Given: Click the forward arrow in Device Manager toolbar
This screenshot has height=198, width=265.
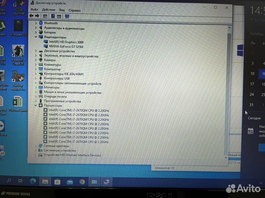Looking at the screenshot, I should pyautogui.click(x=37, y=16).
